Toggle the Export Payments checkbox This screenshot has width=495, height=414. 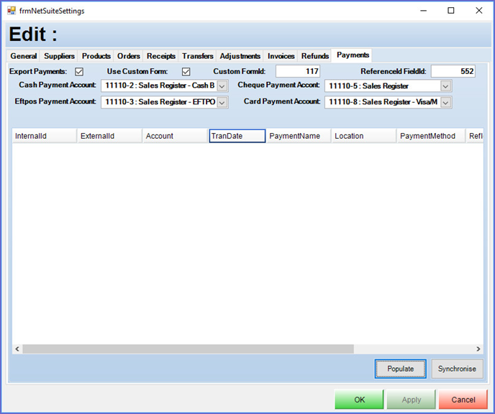[x=79, y=72]
